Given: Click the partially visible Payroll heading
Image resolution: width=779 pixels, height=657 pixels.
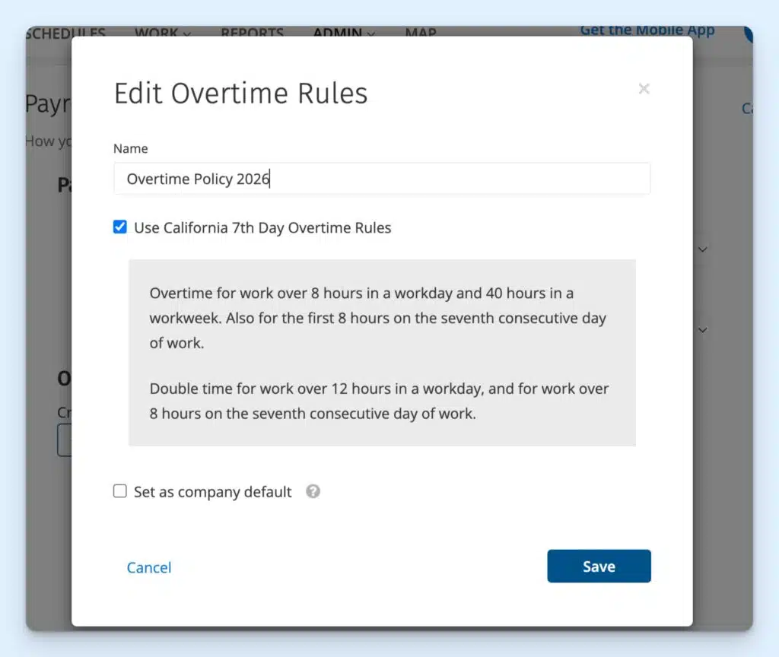Looking at the screenshot, I should [46, 104].
